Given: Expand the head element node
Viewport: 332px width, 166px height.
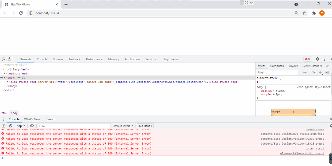Looking at the screenshot, I should click(5, 73).
